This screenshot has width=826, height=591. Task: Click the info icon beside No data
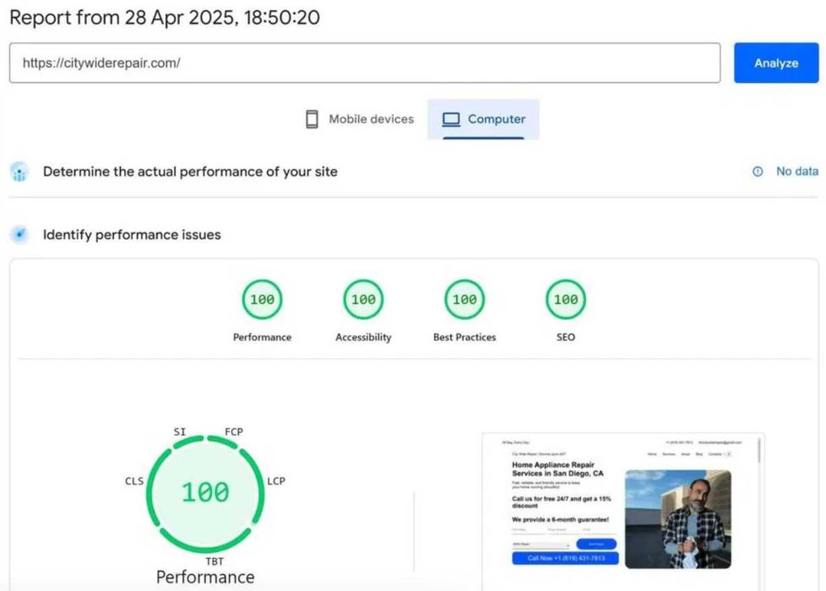coord(758,171)
